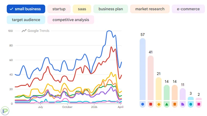Click the blue circle icon below the 57 bar
This screenshot has height=116, width=207.
143,104
